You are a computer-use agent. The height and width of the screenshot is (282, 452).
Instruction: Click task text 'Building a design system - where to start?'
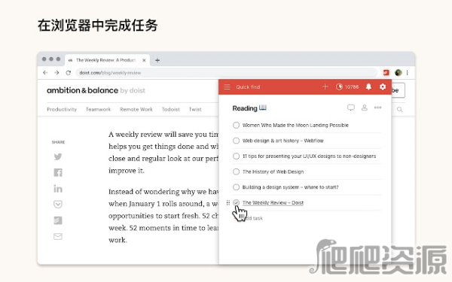(x=291, y=187)
